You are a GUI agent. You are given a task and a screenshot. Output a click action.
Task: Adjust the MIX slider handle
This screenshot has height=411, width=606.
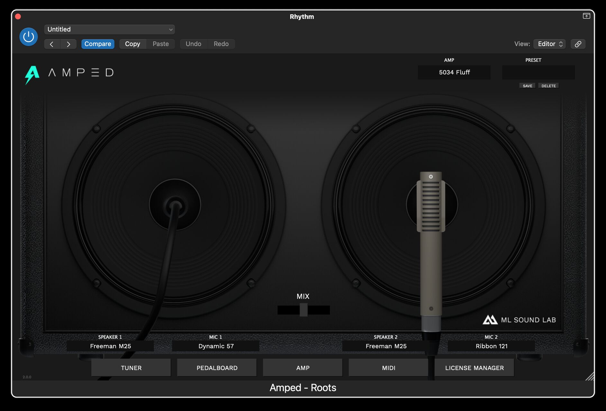click(x=303, y=310)
